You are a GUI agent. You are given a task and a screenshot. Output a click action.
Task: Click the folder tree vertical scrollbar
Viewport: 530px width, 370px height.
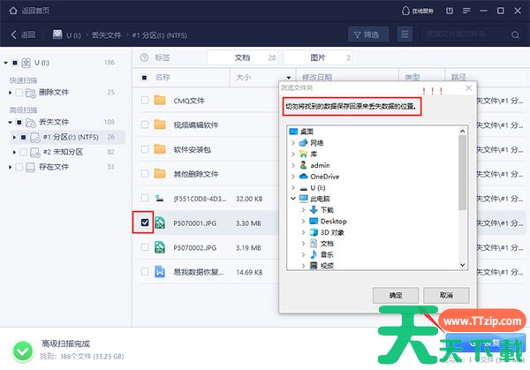click(463, 177)
